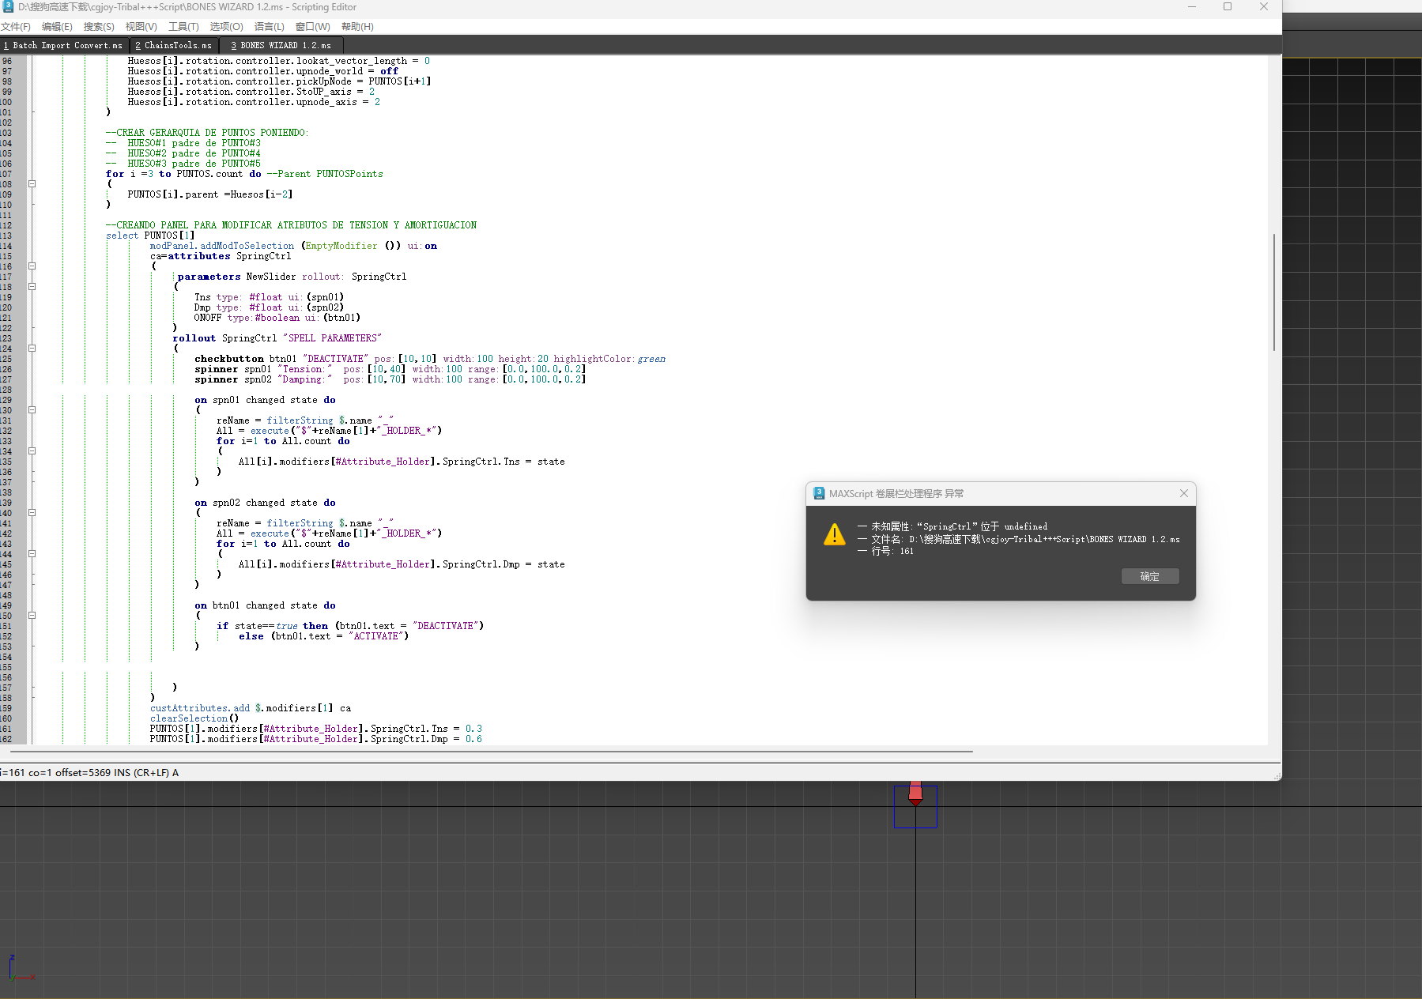Maximize the Scripting Editor window

click(x=1227, y=7)
